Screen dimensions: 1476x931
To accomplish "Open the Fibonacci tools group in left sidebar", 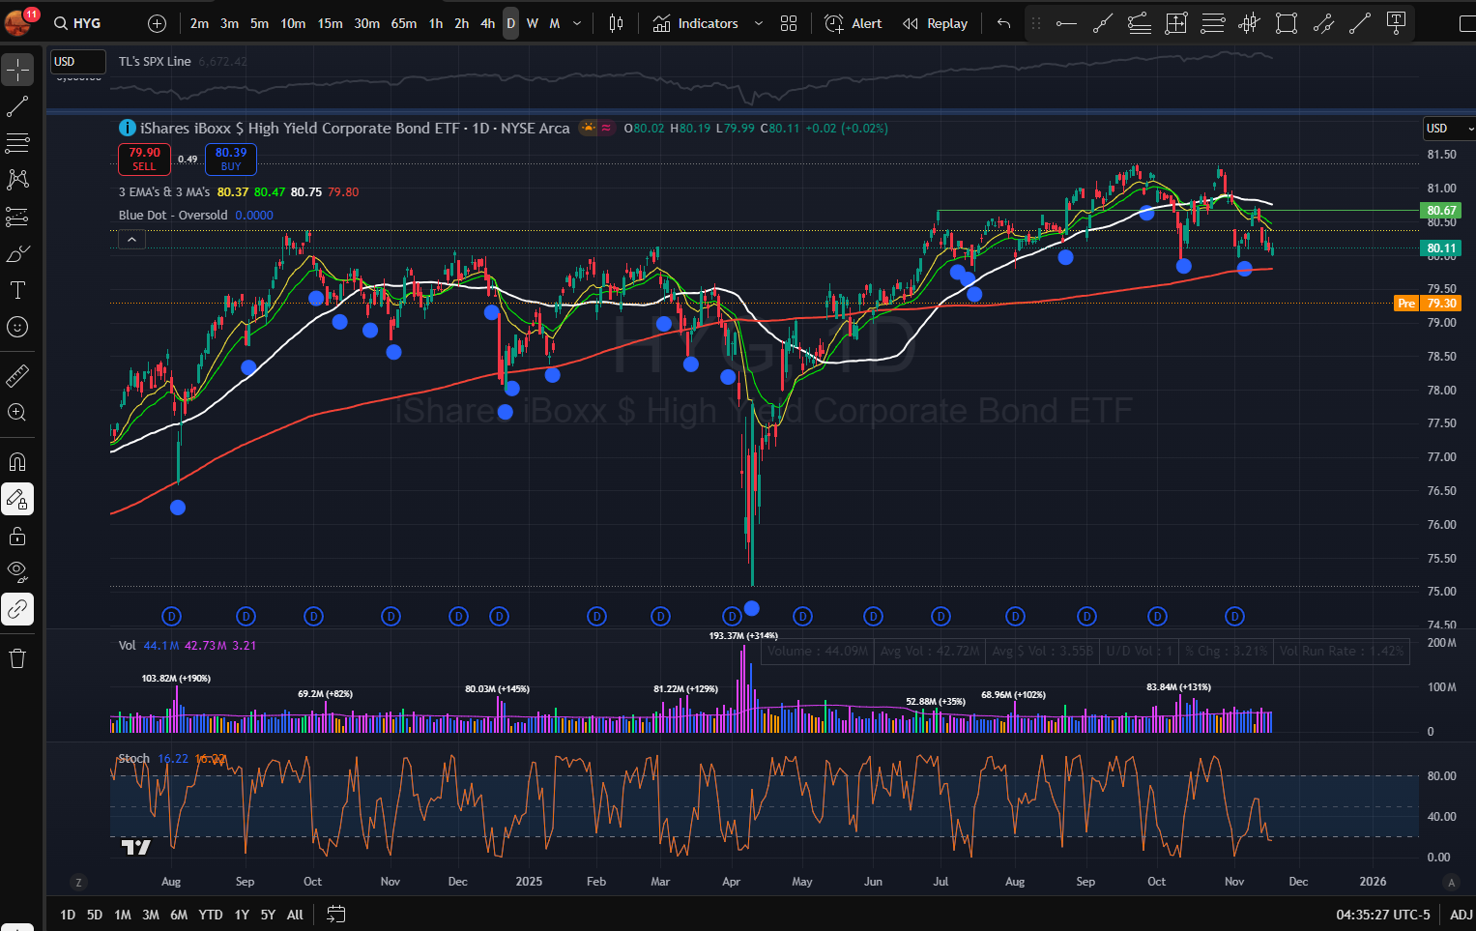I will 17,143.
